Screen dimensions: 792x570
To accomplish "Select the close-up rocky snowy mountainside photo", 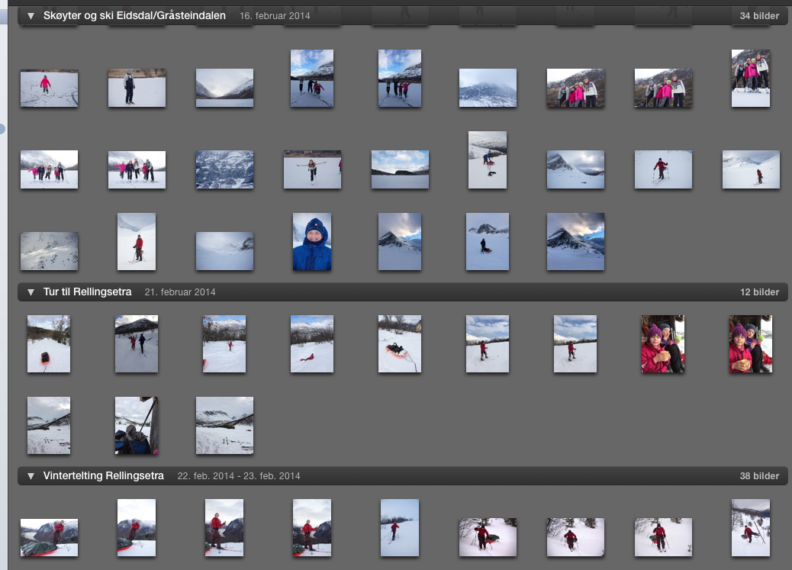I will pyautogui.click(x=224, y=169).
